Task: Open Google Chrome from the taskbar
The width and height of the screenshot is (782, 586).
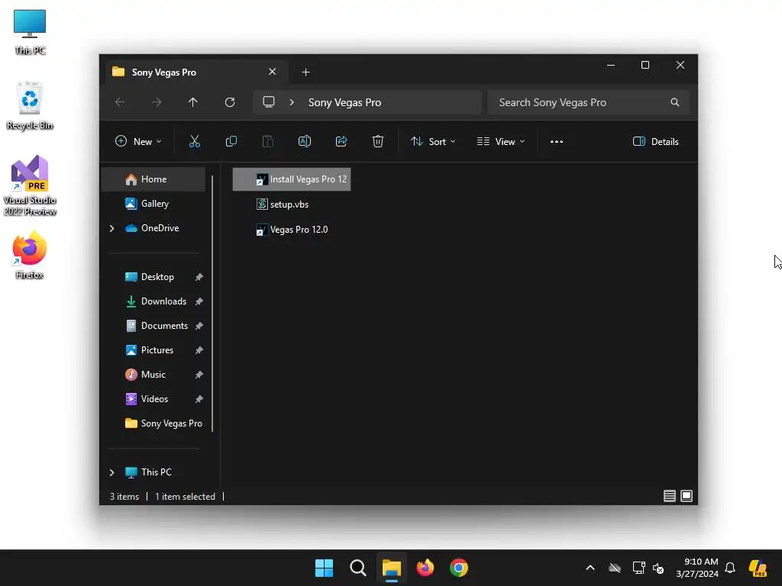Action: [459, 568]
